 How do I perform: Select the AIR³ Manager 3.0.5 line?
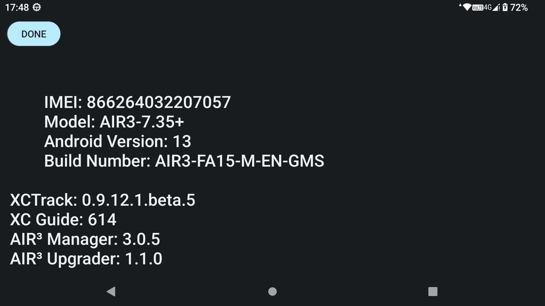pyautogui.click(x=85, y=239)
